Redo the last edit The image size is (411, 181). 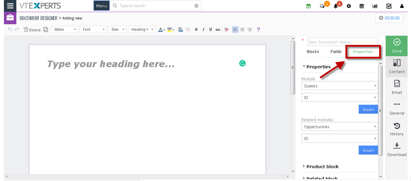(17, 30)
